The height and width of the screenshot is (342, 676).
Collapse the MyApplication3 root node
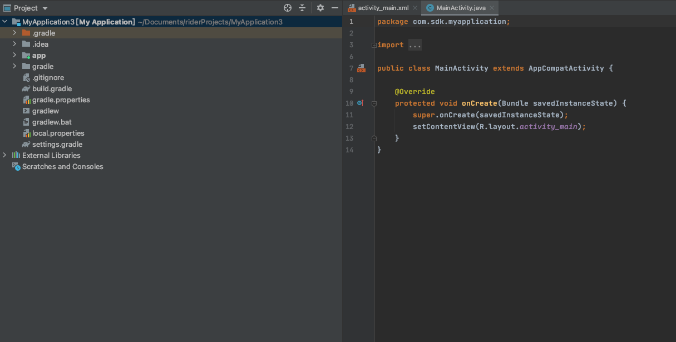[4, 21]
